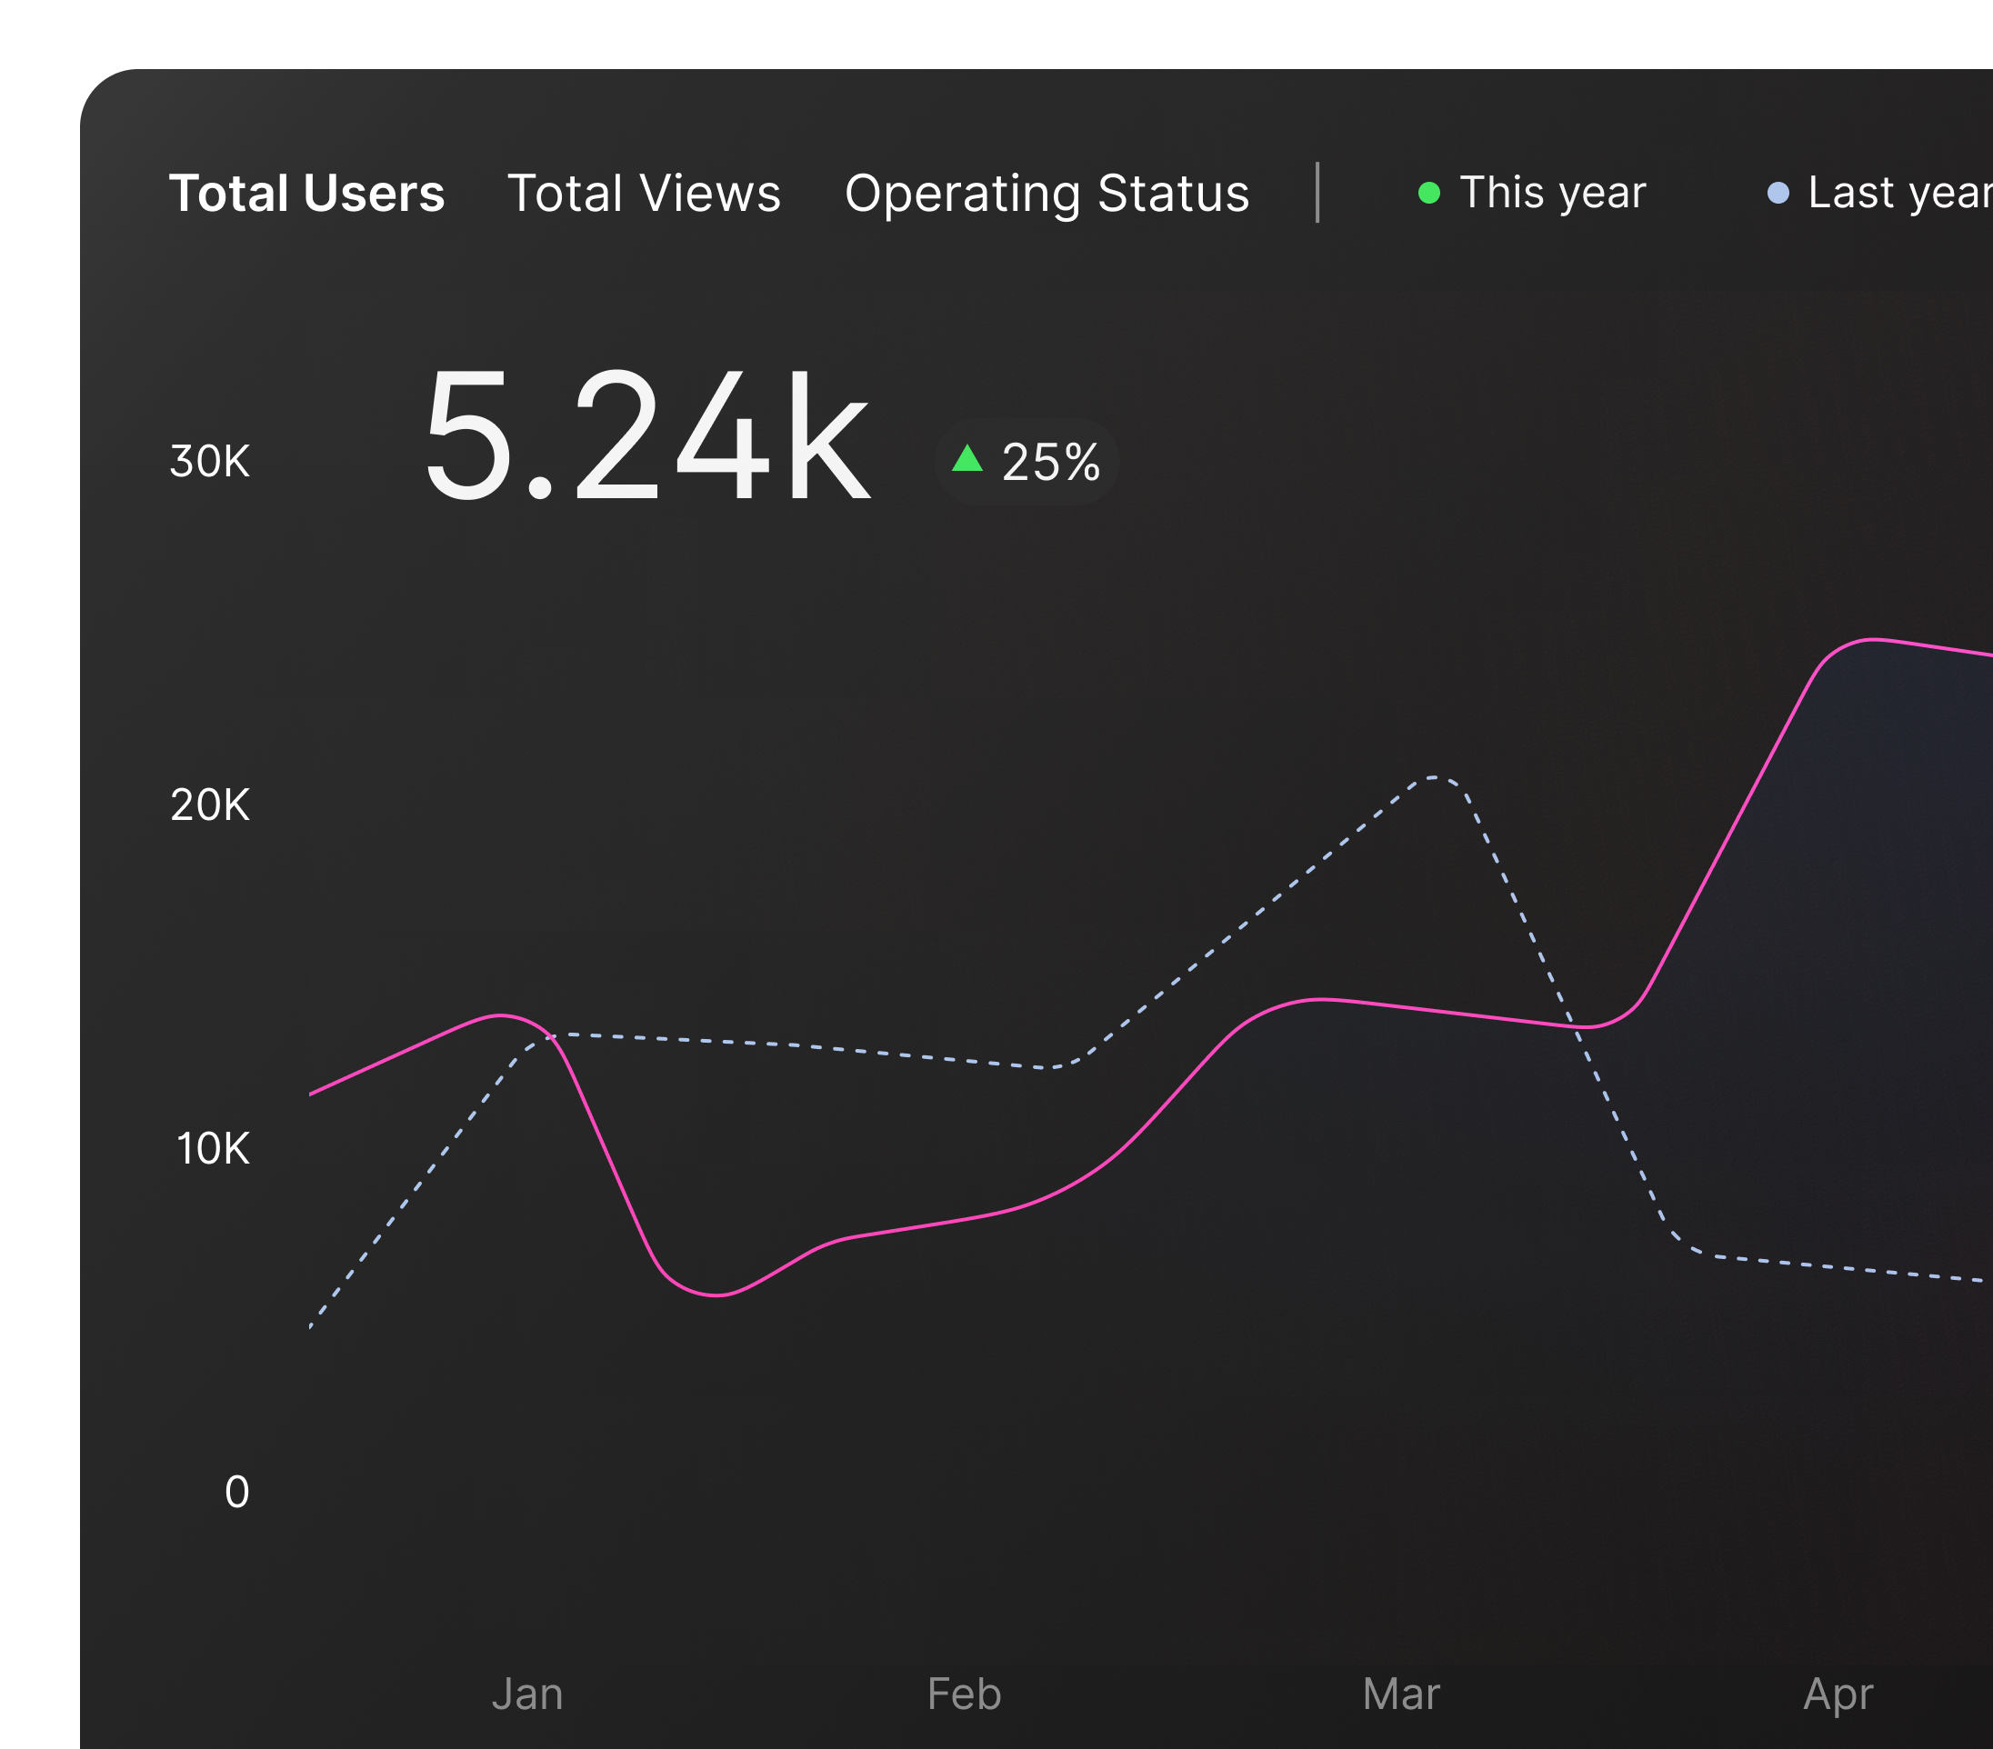Open the Total Views tab
The image size is (1993, 1749).
click(644, 193)
